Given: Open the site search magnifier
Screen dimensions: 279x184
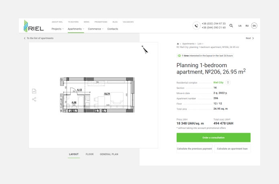Looking at the screenshot, I should pos(231,26).
